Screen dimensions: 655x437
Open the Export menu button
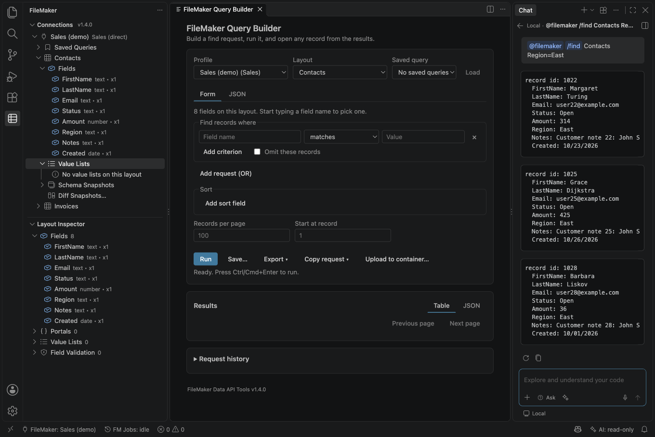[276, 259]
